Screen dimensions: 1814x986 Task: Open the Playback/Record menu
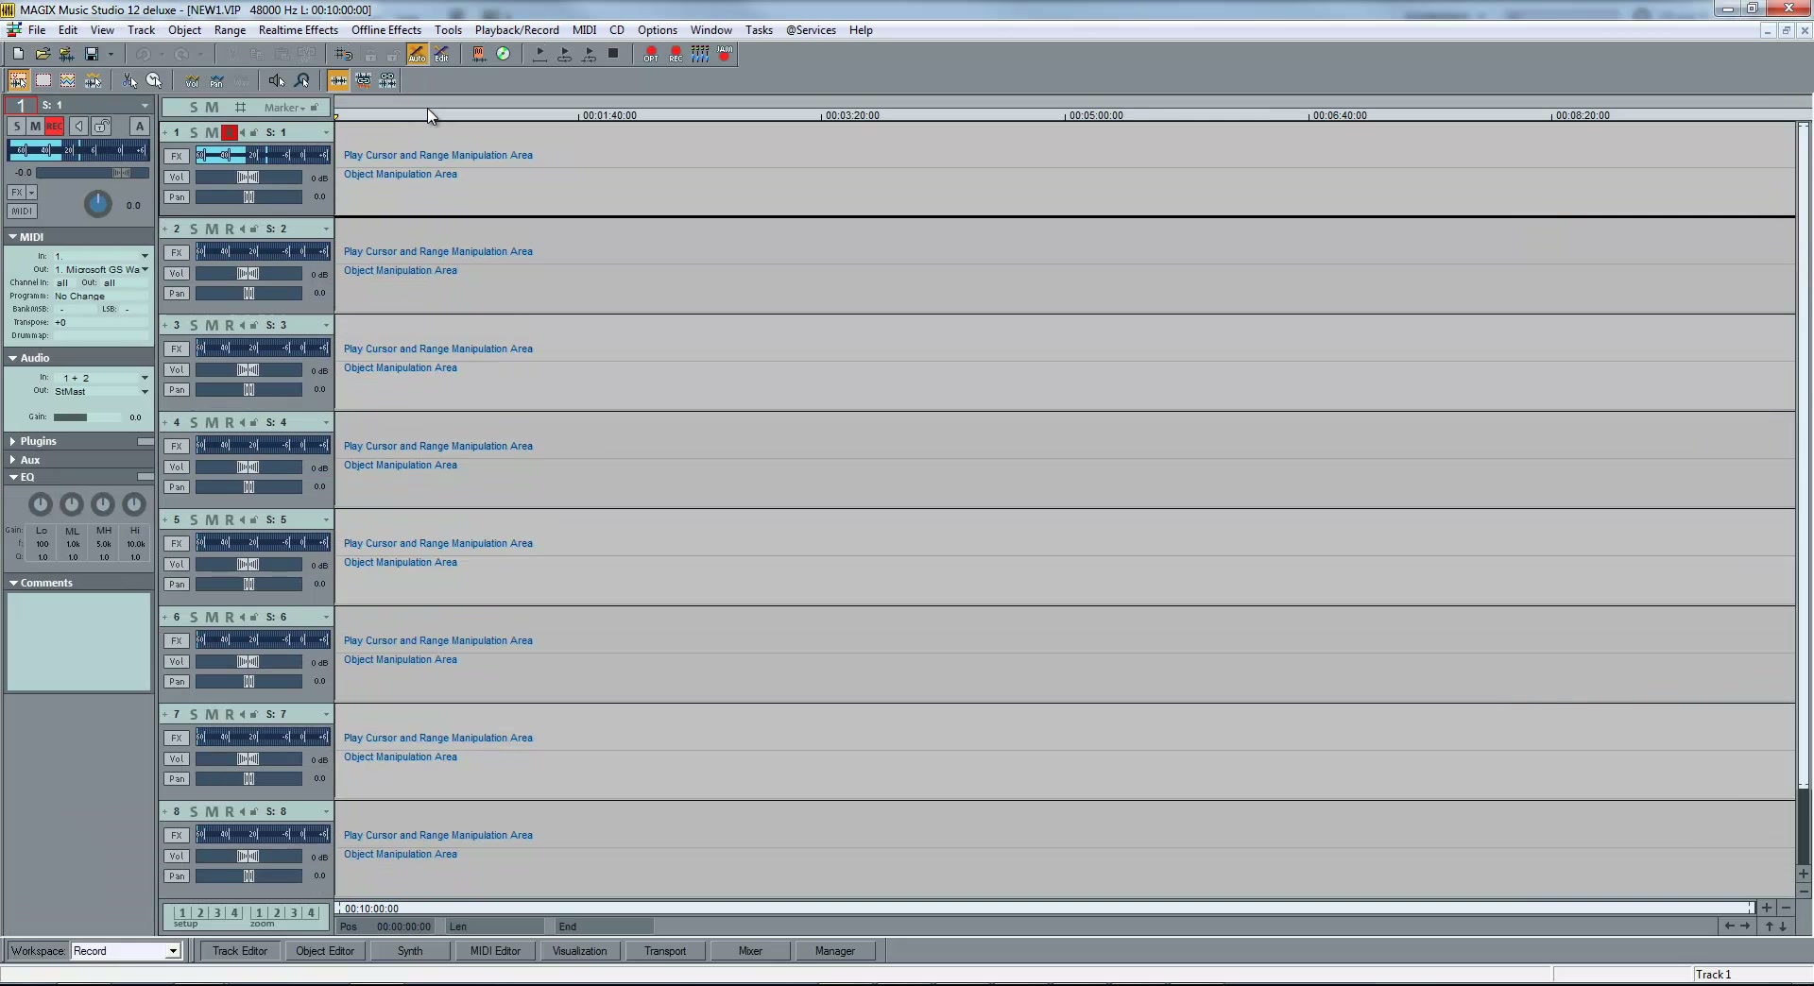pyautogui.click(x=517, y=30)
